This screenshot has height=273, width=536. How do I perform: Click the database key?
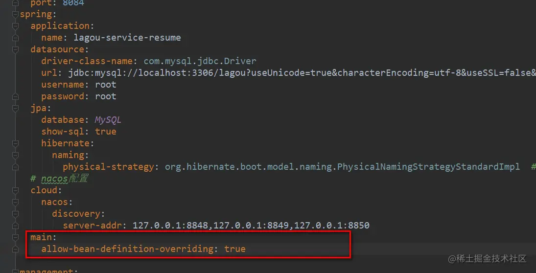pyautogui.click(x=63, y=120)
